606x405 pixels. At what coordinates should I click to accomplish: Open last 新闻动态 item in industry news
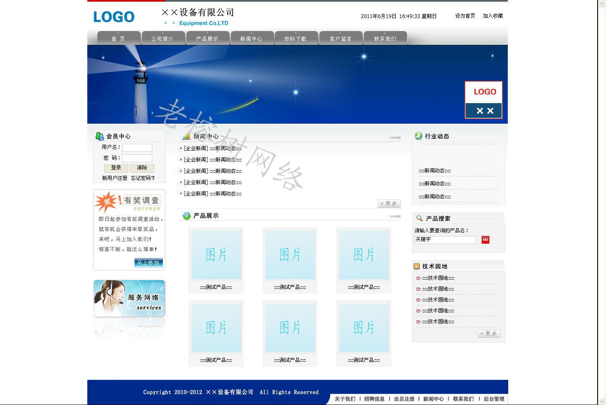pyautogui.click(x=435, y=197)
